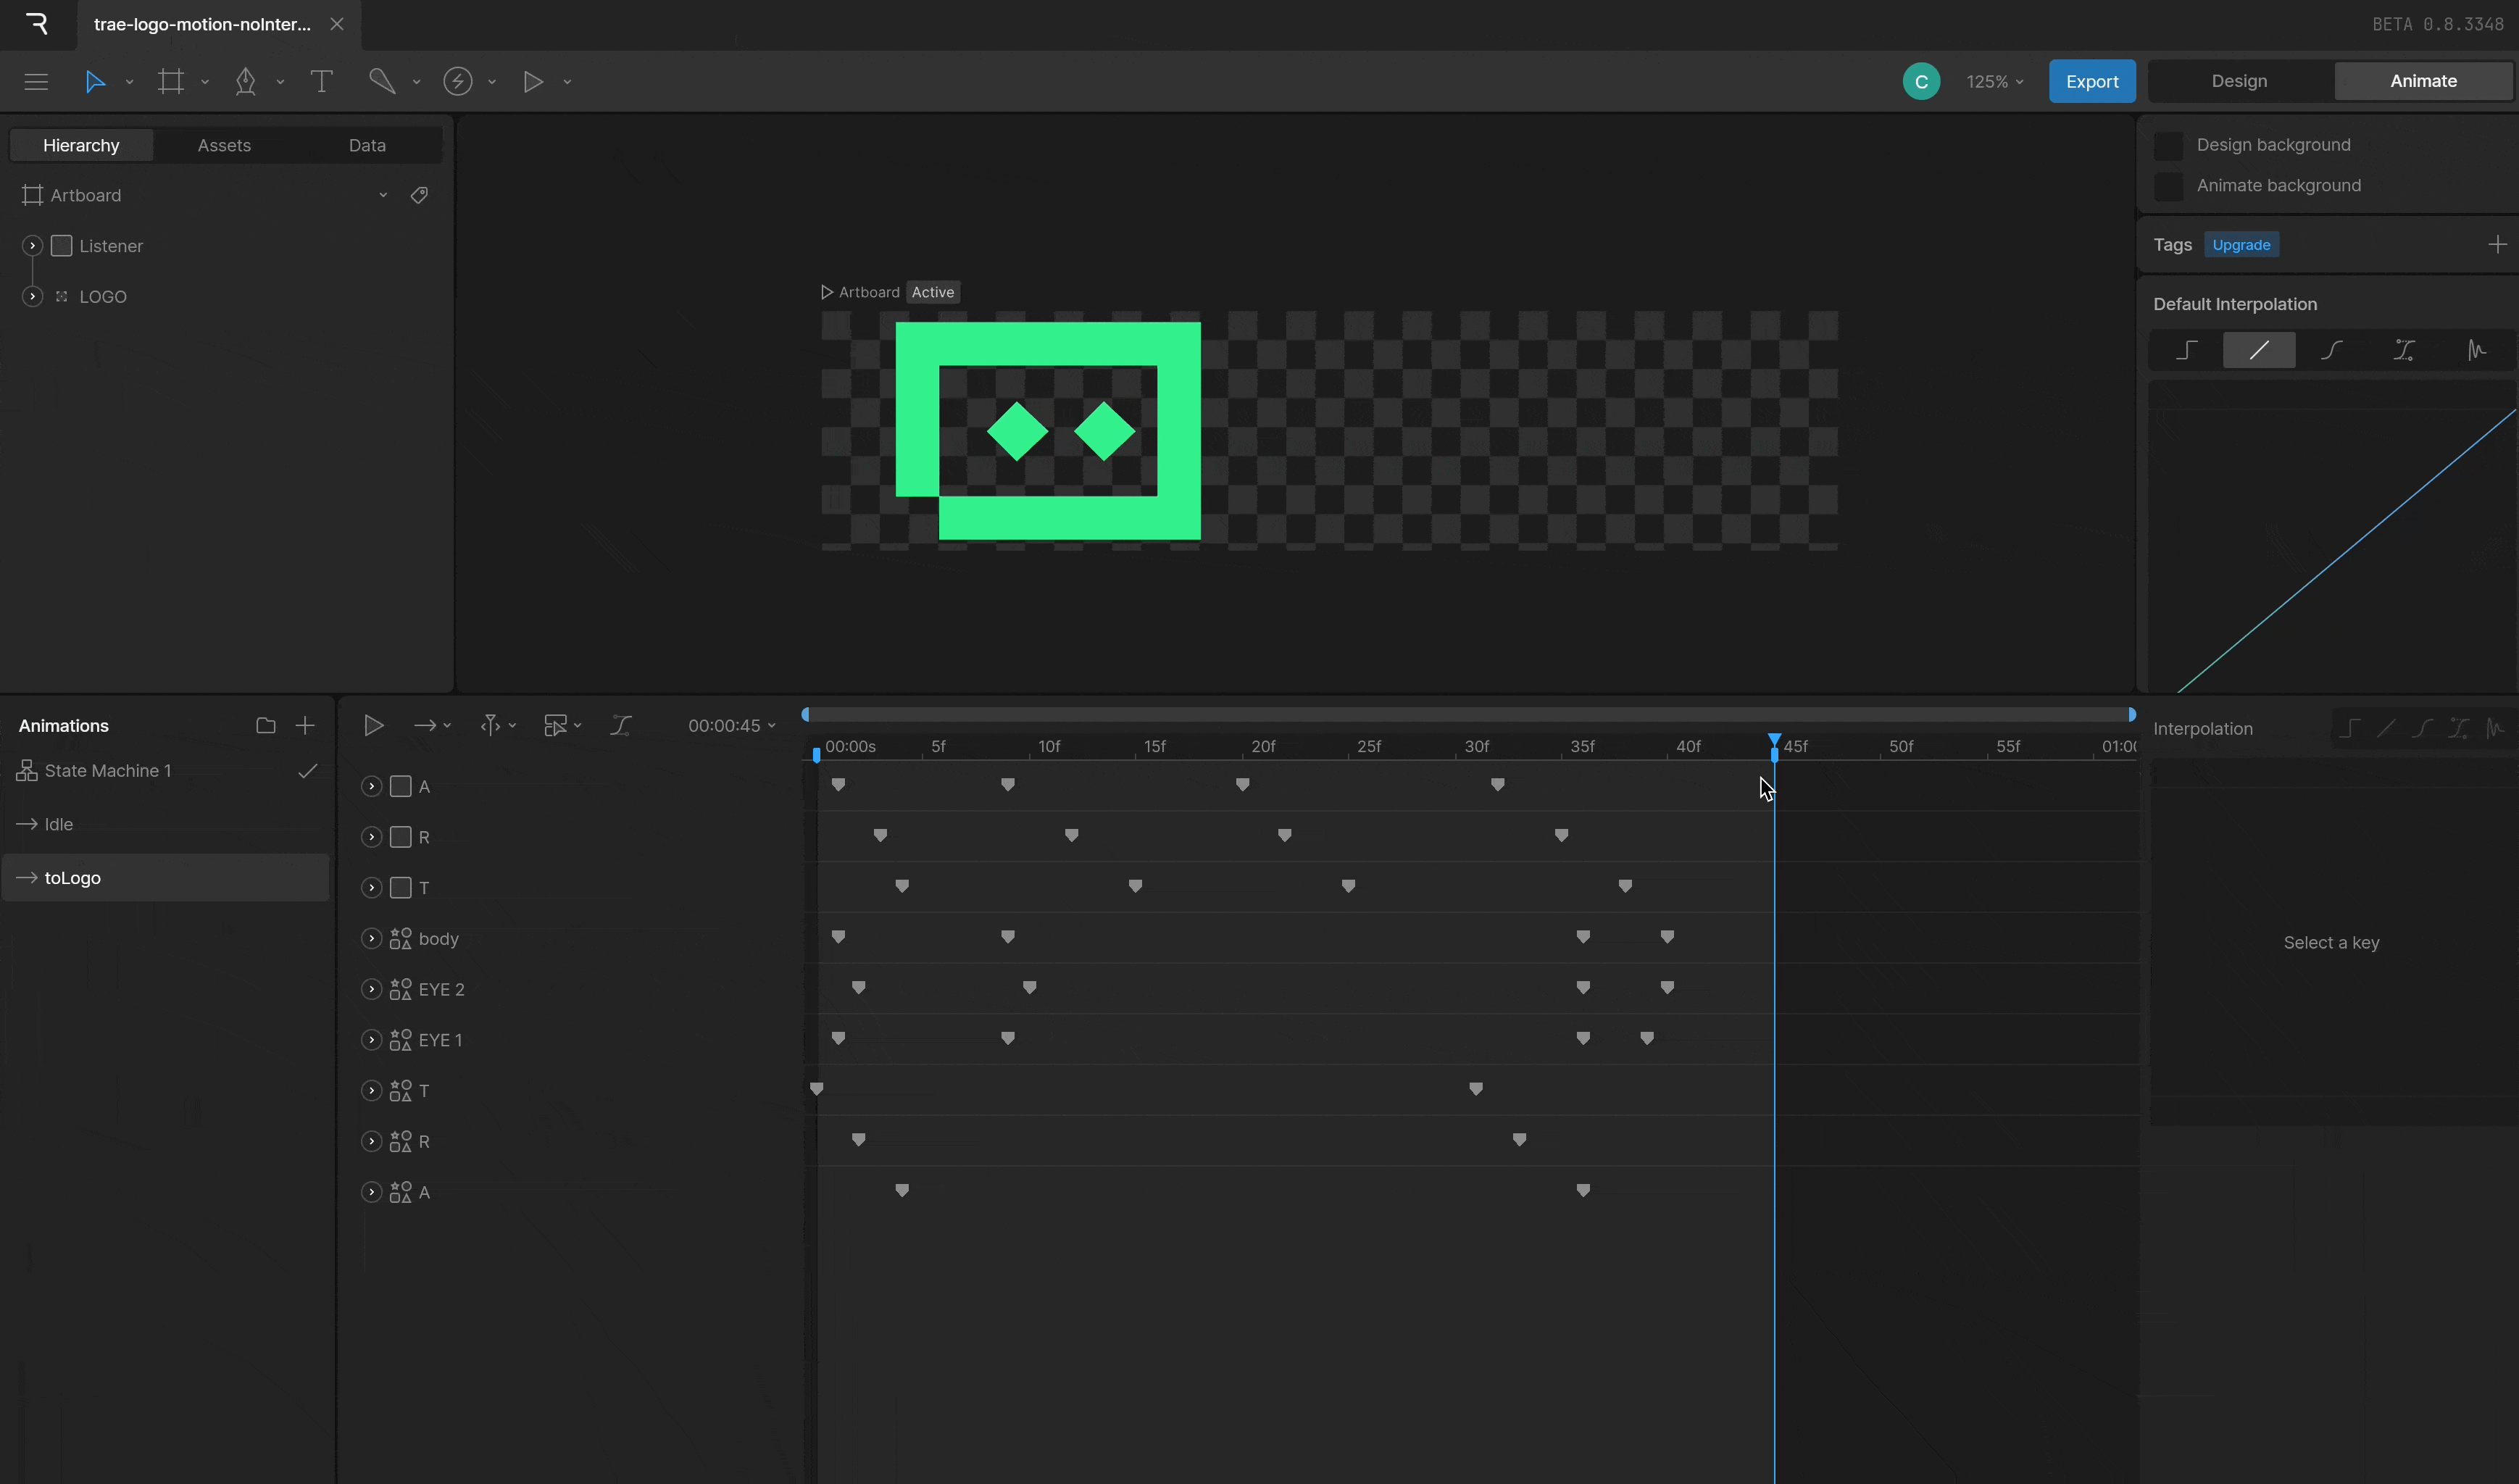Select Elastic default interpolation option
Viewport: 2519px width, 1484px height.
2476,350
